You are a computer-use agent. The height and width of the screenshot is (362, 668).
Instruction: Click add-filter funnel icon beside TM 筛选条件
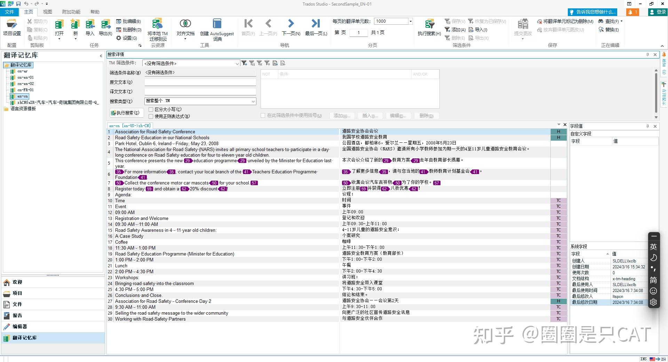(244, 63)
